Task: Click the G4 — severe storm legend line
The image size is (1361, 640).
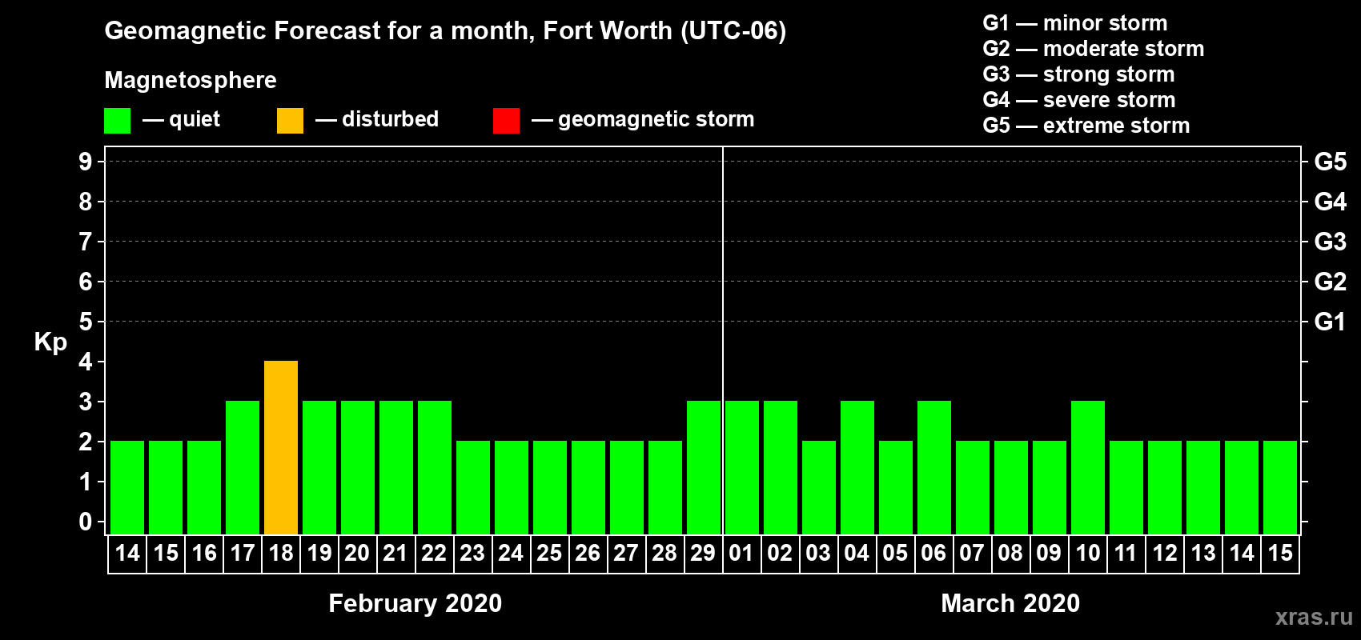Action: [x=1079, y=100]
